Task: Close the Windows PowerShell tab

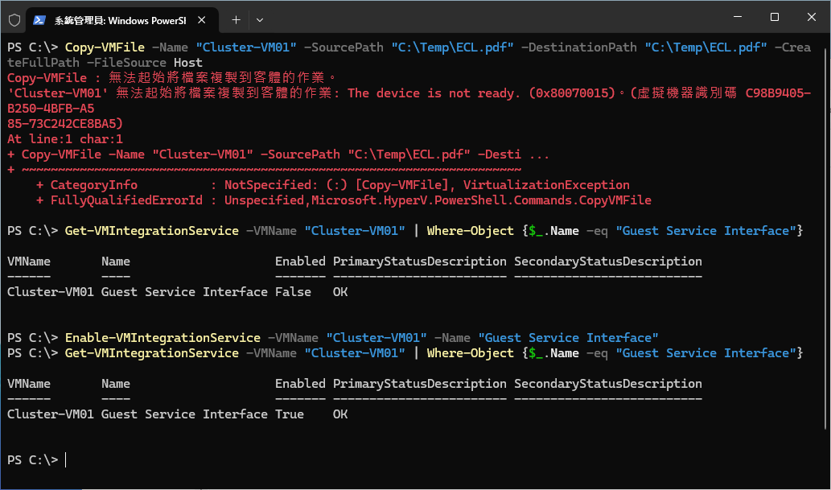Action: tap(204, 19)
